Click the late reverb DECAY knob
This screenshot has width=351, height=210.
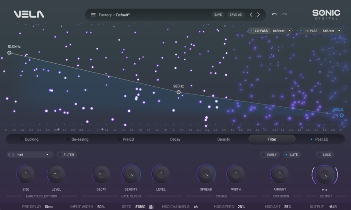click(x=101, y=174)
